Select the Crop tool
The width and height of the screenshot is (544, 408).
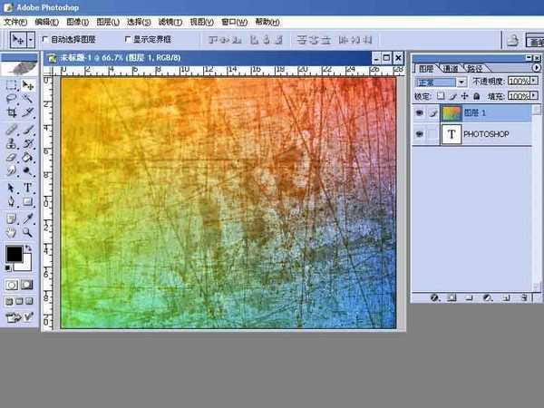click(12, 112)
